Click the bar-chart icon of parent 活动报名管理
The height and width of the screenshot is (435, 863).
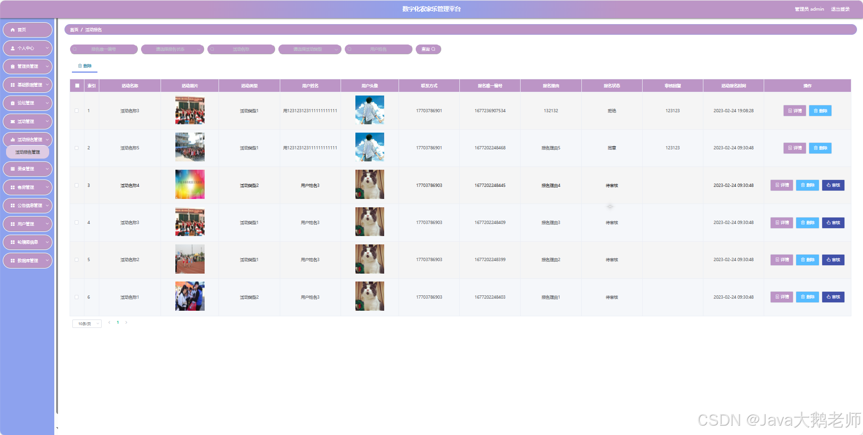tap(13, 140)
